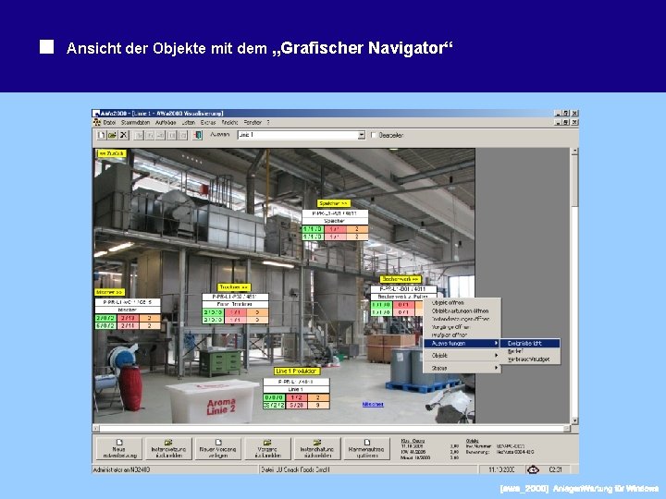Choose Prüfplan öffnen from context menu
The width and height of the screenshot is (666, 499).
point(462,335)
